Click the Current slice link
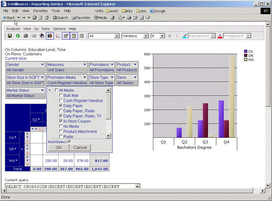 (16, 58)
